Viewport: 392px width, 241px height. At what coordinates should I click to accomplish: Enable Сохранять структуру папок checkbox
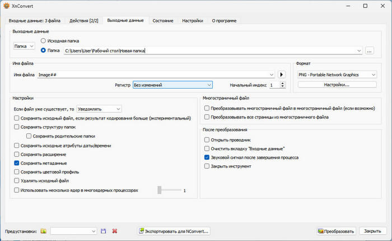pyautogui.click(x=17, y=127)
